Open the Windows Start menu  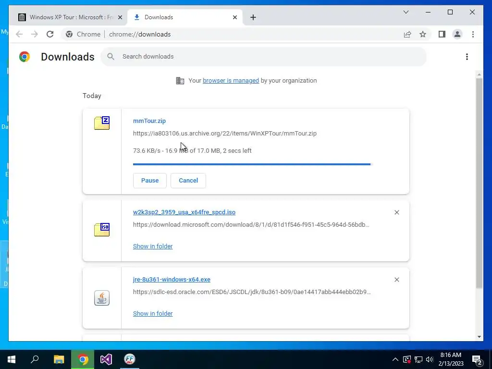pyautogui.click(x=12, y=359)
